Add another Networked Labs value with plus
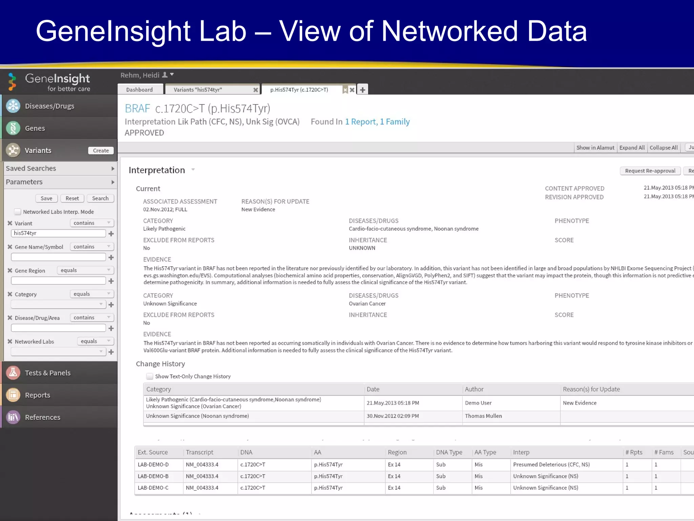 tap(111, 352)
